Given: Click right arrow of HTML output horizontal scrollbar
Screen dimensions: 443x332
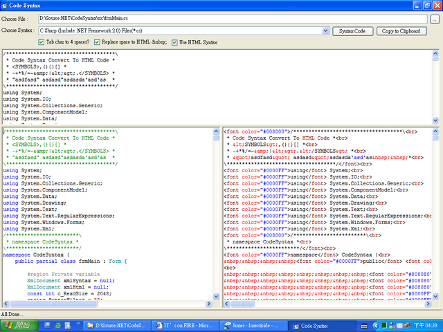Looking at the screenshot, I should (x=428, y=304).
